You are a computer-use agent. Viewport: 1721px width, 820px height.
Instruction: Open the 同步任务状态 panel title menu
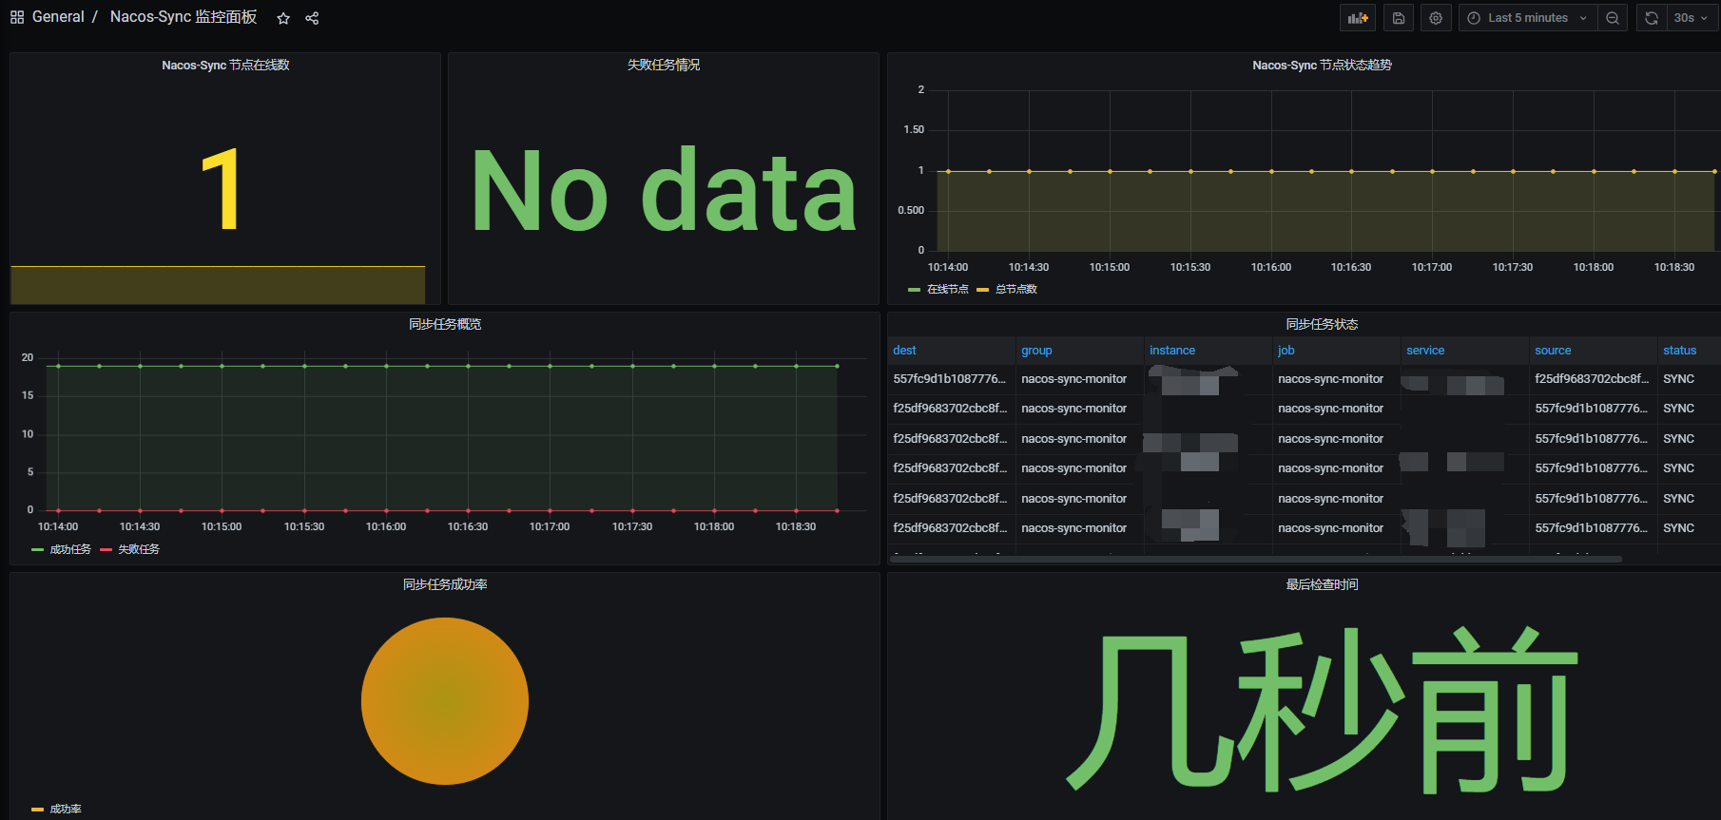(1322, 325)
